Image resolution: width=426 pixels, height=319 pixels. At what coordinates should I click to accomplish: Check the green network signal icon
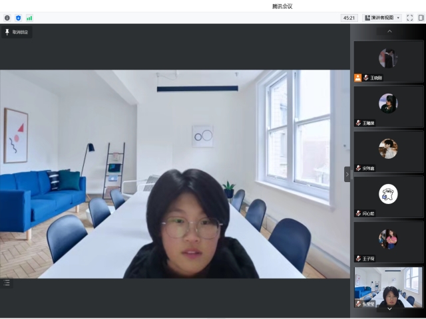pos(29,18)
